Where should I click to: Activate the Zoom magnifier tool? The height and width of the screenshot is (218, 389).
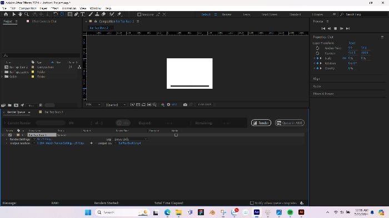pos(27,14)
